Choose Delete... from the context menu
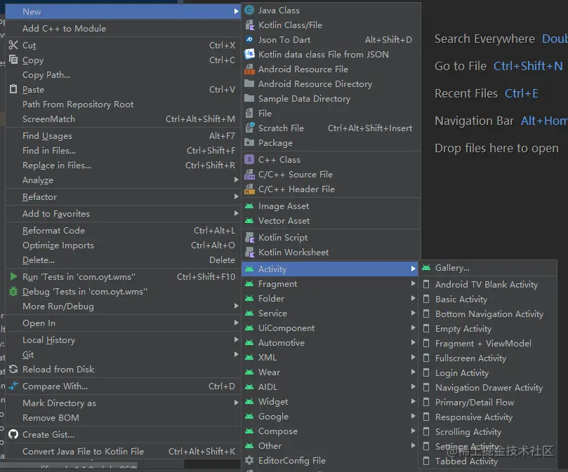Image resolution: width=568 pixels, height=472 pixels. pos(123,260)
